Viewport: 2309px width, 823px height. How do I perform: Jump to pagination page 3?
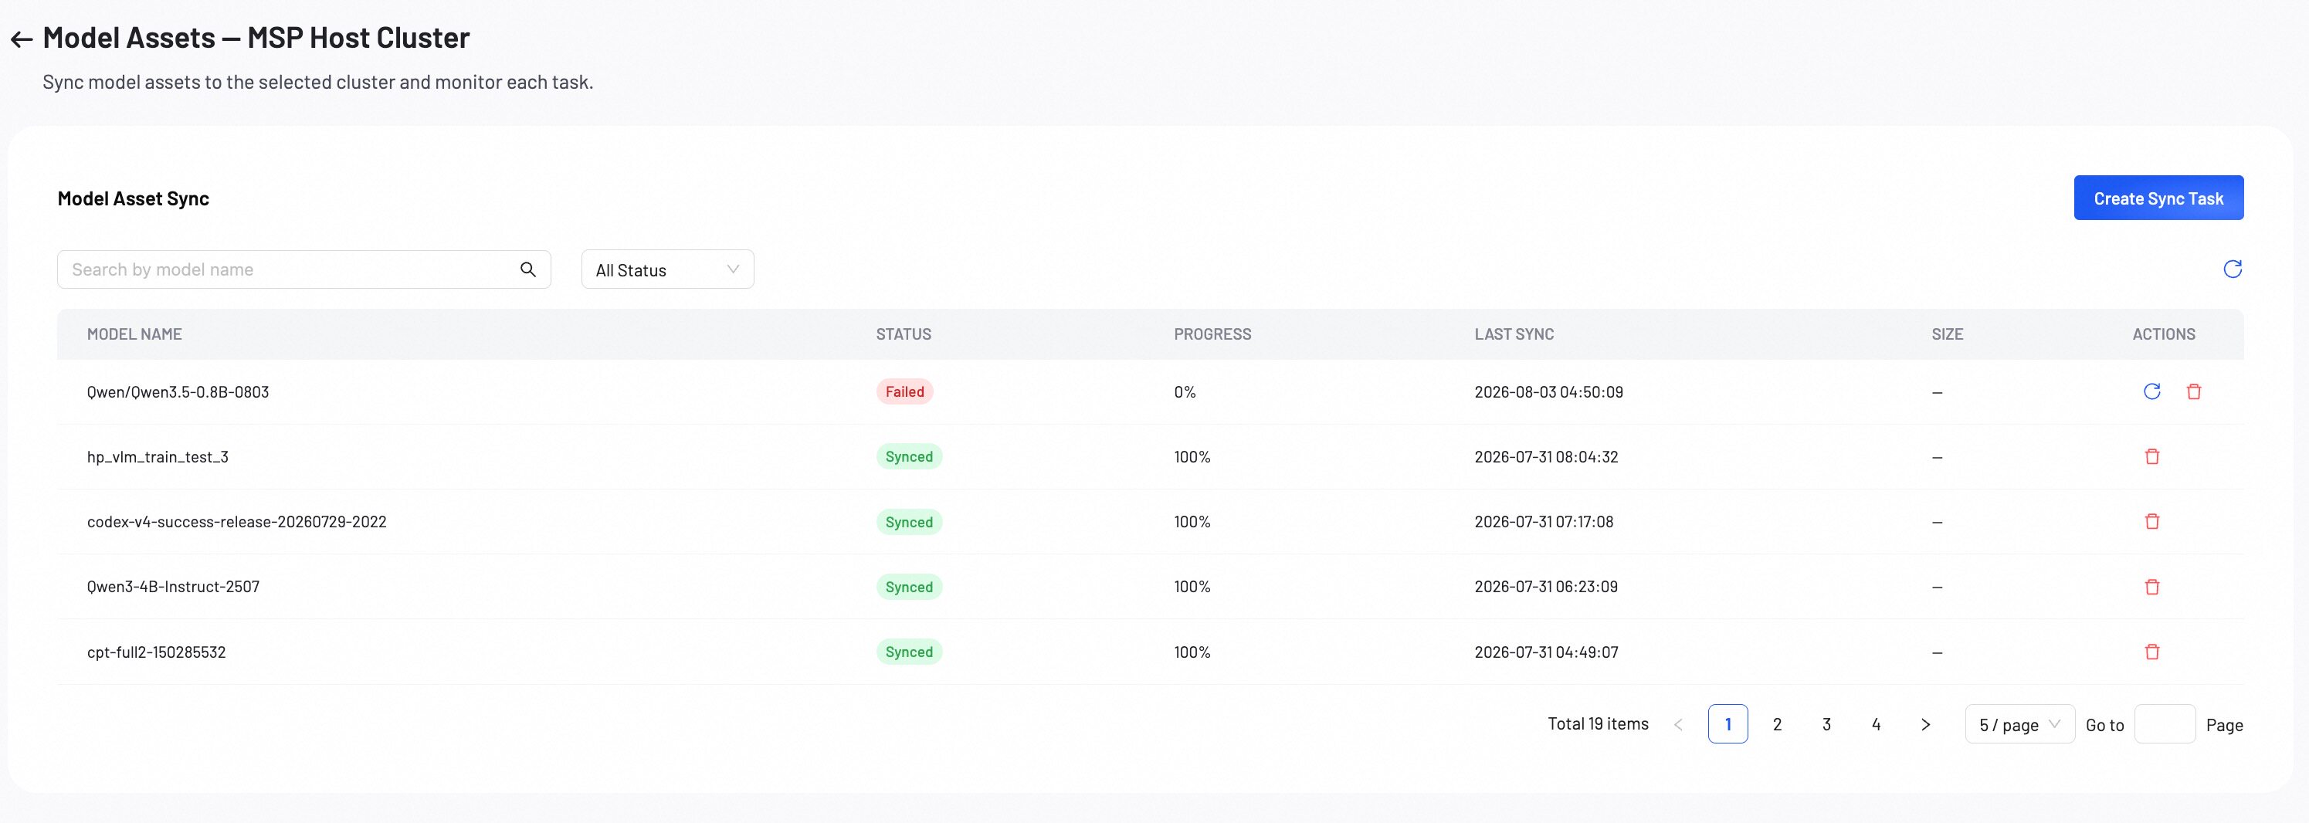coord(1826,724)
